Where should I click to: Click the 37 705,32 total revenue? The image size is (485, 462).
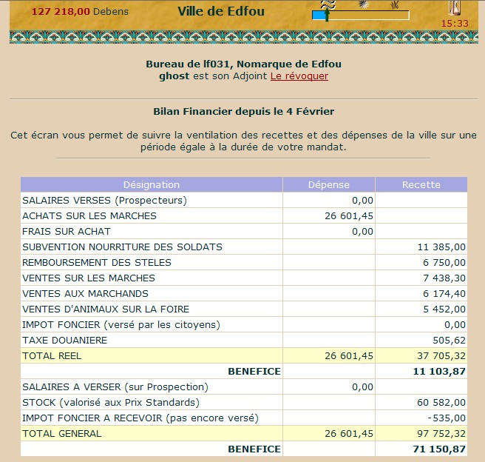[x=441, y=355]
